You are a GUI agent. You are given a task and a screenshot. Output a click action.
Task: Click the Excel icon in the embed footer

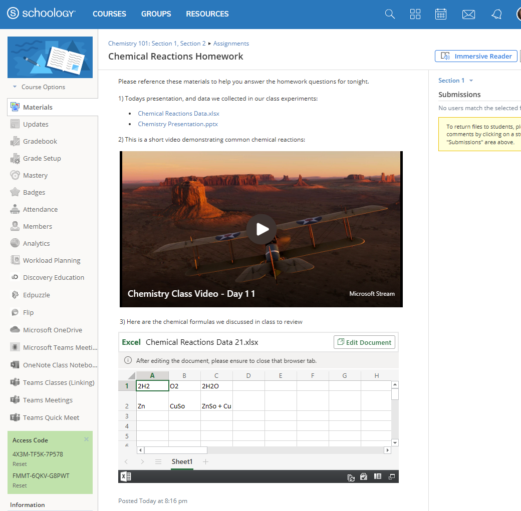coord(126,476)
